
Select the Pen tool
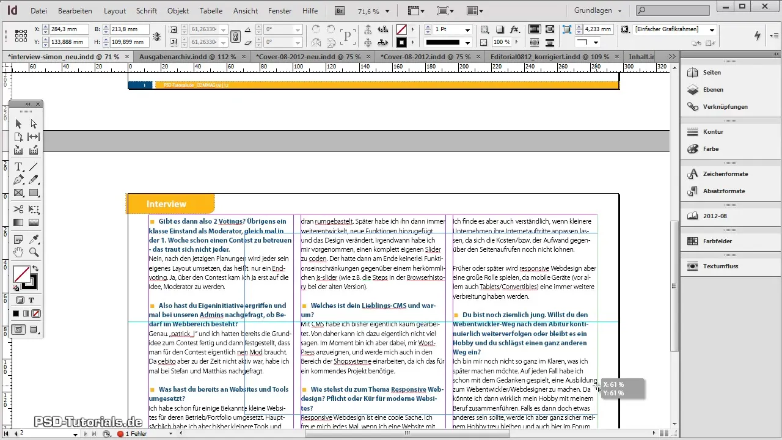click(18, 180)
